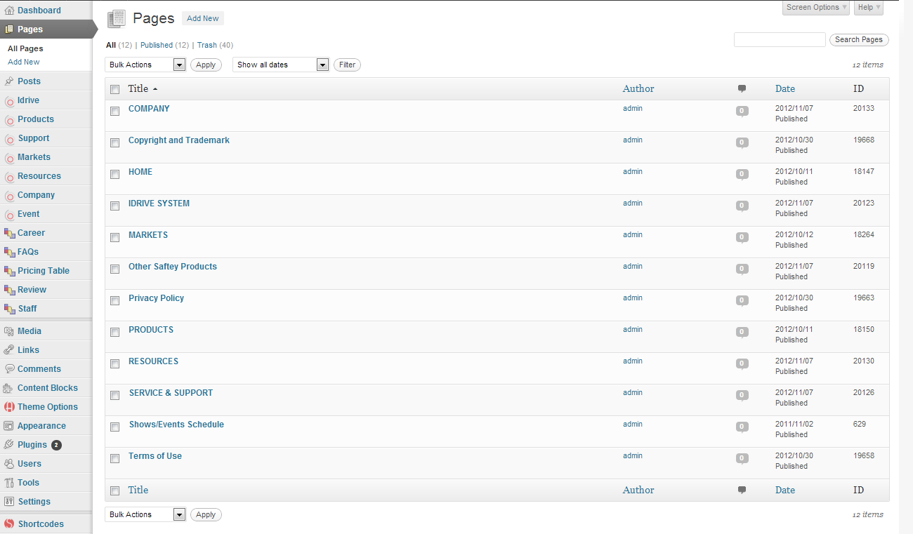Click the Tools icon
The image size is (913, 534).
click(9, 483)
